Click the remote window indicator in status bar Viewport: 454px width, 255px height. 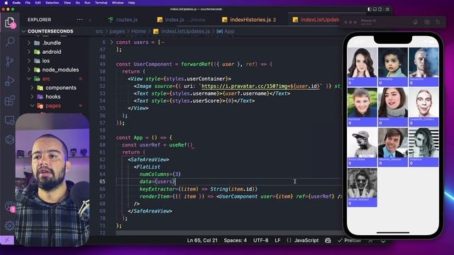click(7, 240)
